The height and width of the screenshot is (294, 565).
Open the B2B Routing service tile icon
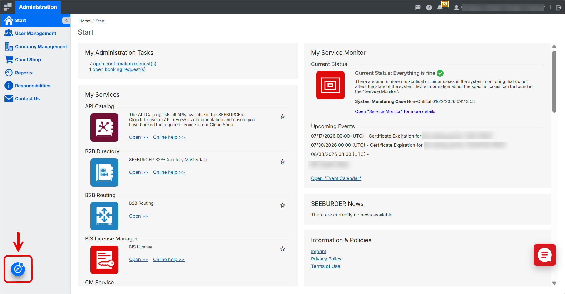click(104, 216)
